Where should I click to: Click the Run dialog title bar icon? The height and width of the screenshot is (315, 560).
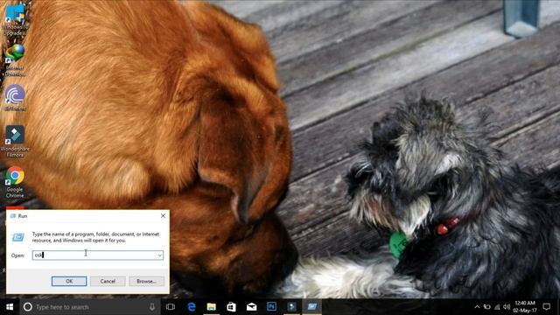pyautogui.click(x=13, y=216)
